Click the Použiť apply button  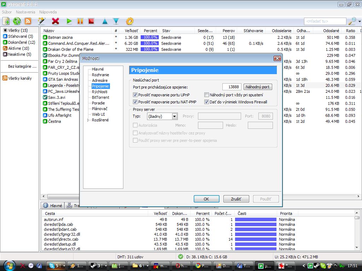coord(266,199)
